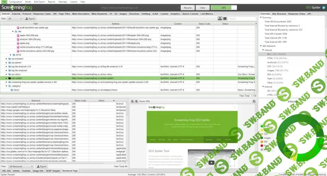Screen dimensions: 327x176
Task: Switch to list view icon
Action: [225, 18]
